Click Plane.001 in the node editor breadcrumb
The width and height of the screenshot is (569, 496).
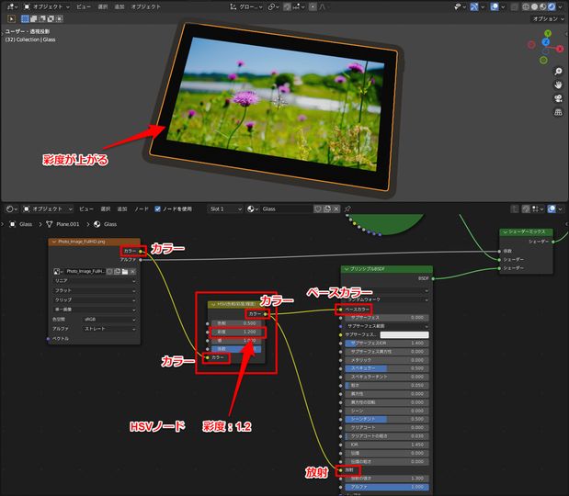[67, 224]
